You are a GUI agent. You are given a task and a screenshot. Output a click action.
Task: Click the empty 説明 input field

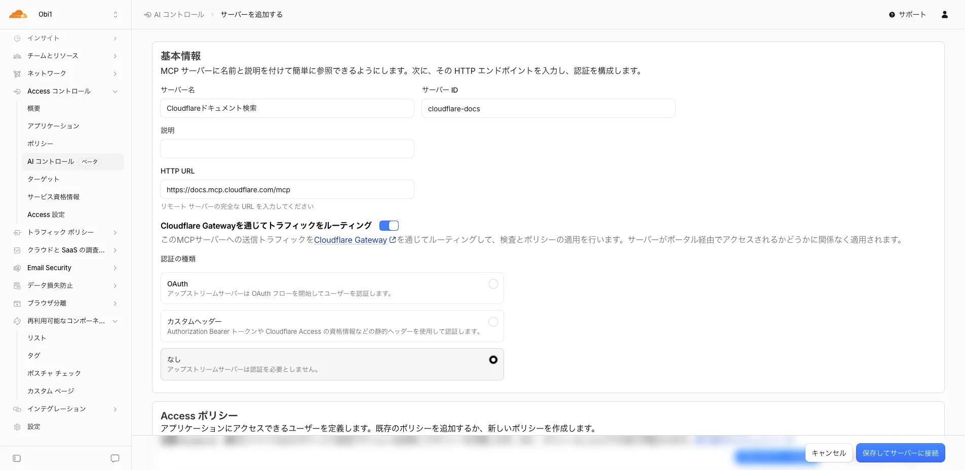[x=287, y=149]
